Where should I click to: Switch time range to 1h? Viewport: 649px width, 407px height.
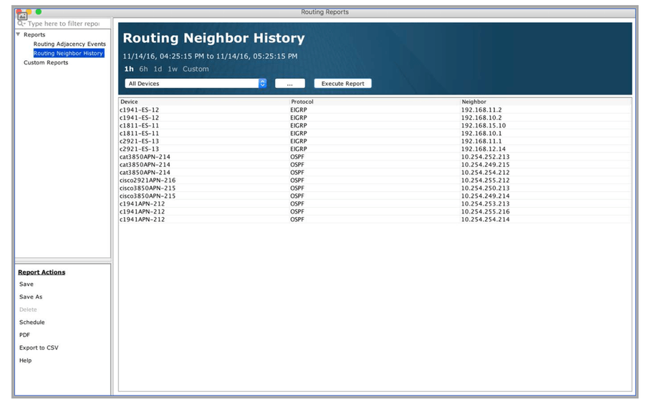pyautogui.click(x=129, y=69)
